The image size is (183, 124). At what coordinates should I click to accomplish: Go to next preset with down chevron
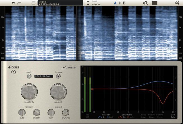[x=88, y=4]
